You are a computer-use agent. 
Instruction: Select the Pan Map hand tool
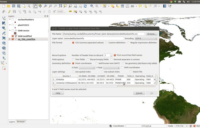(x=36, y=6)
